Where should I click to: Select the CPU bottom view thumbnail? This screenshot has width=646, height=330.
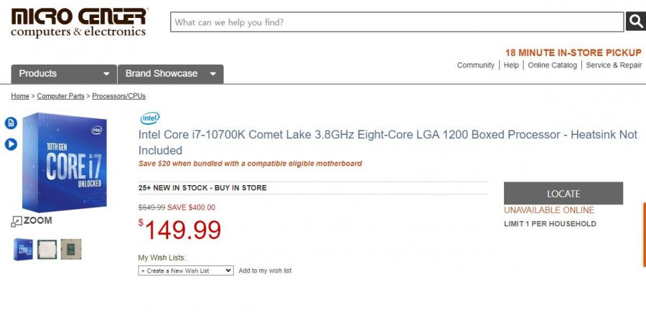(71, 249)
